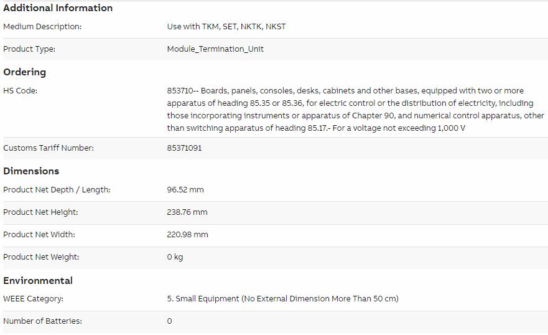Click the Product Type label
The height and width of the screenshot is (335, 548).
click(29, 49)
